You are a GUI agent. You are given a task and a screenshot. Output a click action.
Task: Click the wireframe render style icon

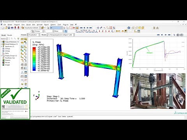[x=133, y=28]
